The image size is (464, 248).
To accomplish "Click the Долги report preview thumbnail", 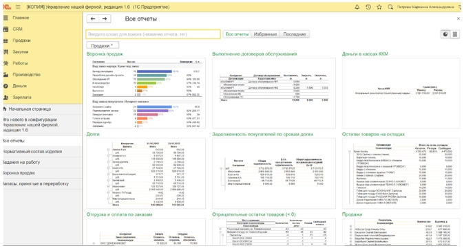I will tap(146, 174).
